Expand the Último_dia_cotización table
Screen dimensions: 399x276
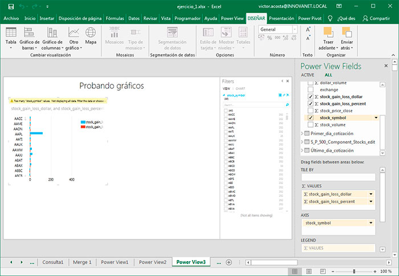click(303, 149)
